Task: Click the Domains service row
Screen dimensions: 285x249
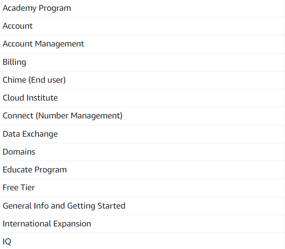Action: click(x=141, y=152)
